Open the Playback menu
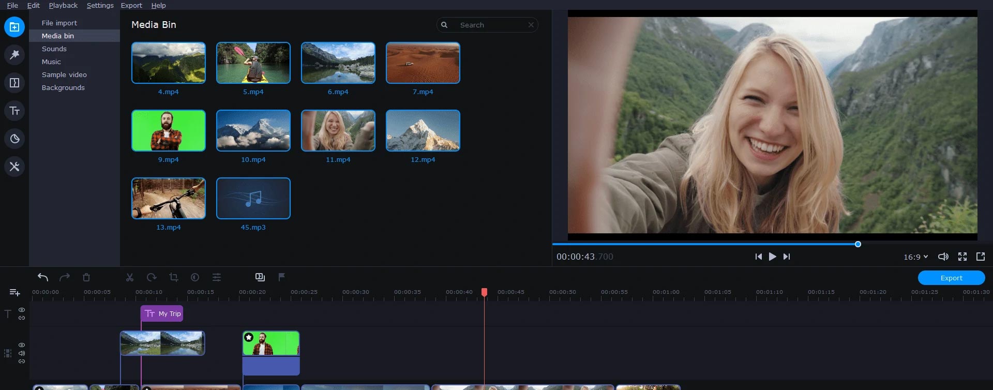 click(x=63, y=5)
